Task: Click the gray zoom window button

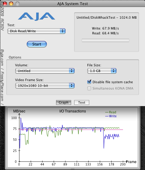Action: tap(17, 4)
